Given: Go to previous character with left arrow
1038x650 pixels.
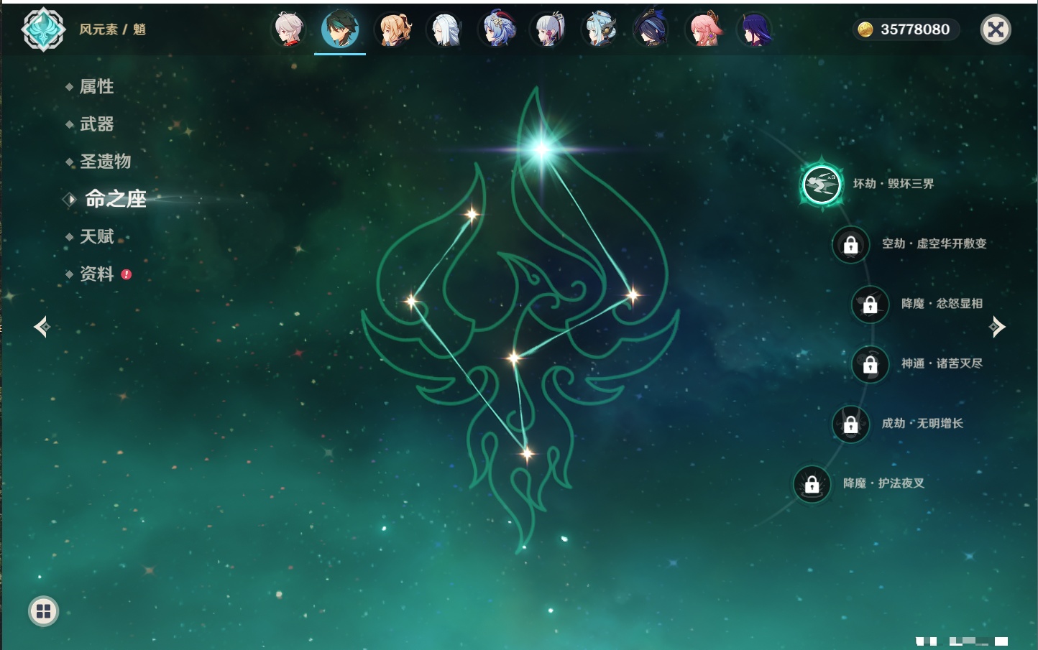Looking at the screenshot, I should click(42, 327).
